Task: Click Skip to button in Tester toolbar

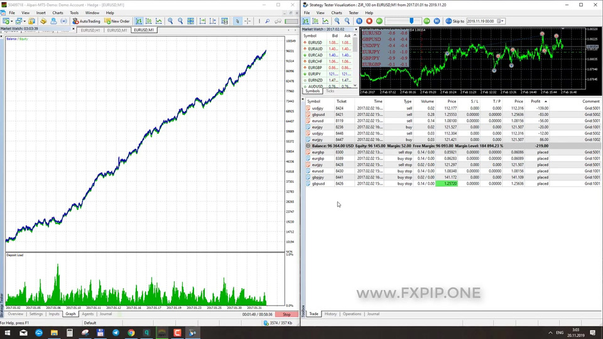Action: pos(455,21)
